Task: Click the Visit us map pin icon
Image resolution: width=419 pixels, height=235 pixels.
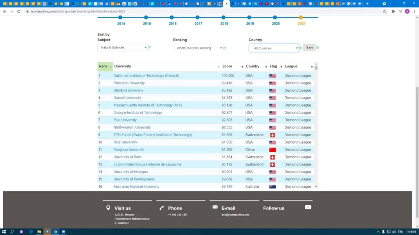Action: [x=108, y=208]
